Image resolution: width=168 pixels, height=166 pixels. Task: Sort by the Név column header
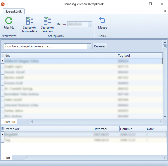tap(60, 55)
